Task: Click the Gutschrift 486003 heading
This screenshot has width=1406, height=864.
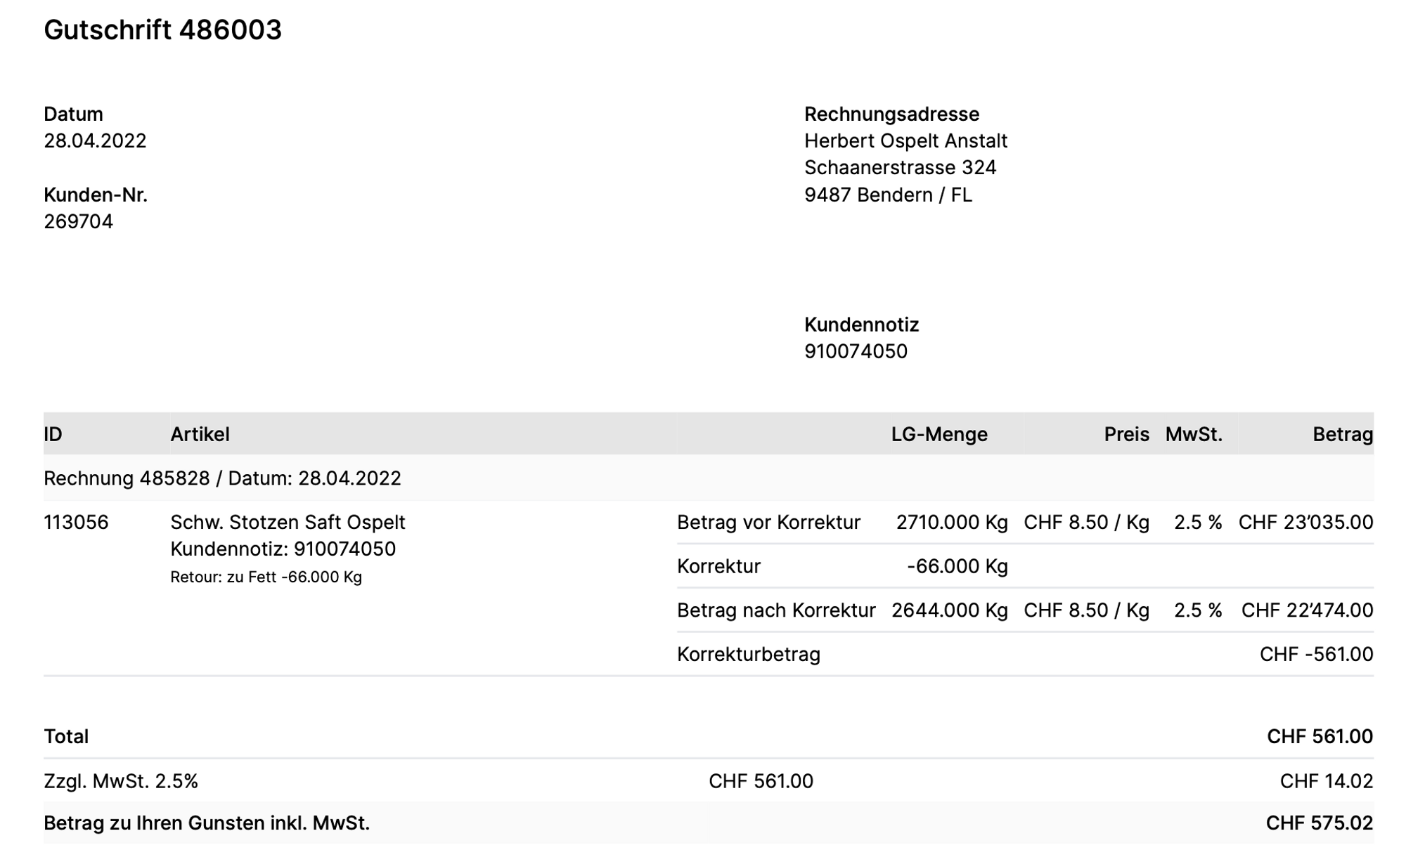Action: [162, 30]
